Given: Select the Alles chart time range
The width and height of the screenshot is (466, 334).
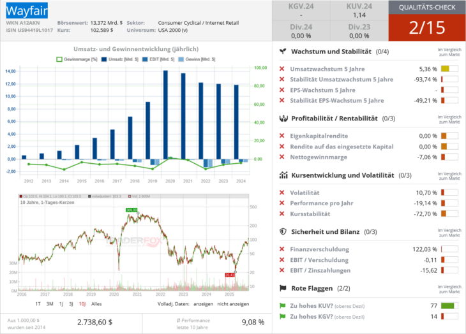Looking at the screenshot, I should (x=97, y=303).
